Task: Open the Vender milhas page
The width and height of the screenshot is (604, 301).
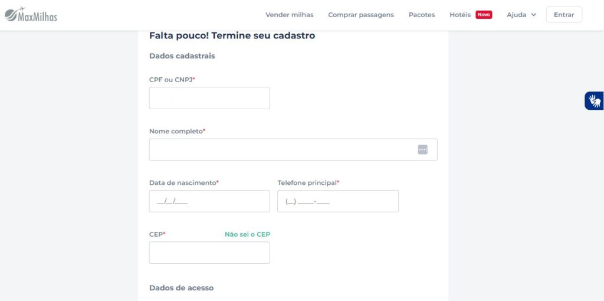Action: (290, 15)
